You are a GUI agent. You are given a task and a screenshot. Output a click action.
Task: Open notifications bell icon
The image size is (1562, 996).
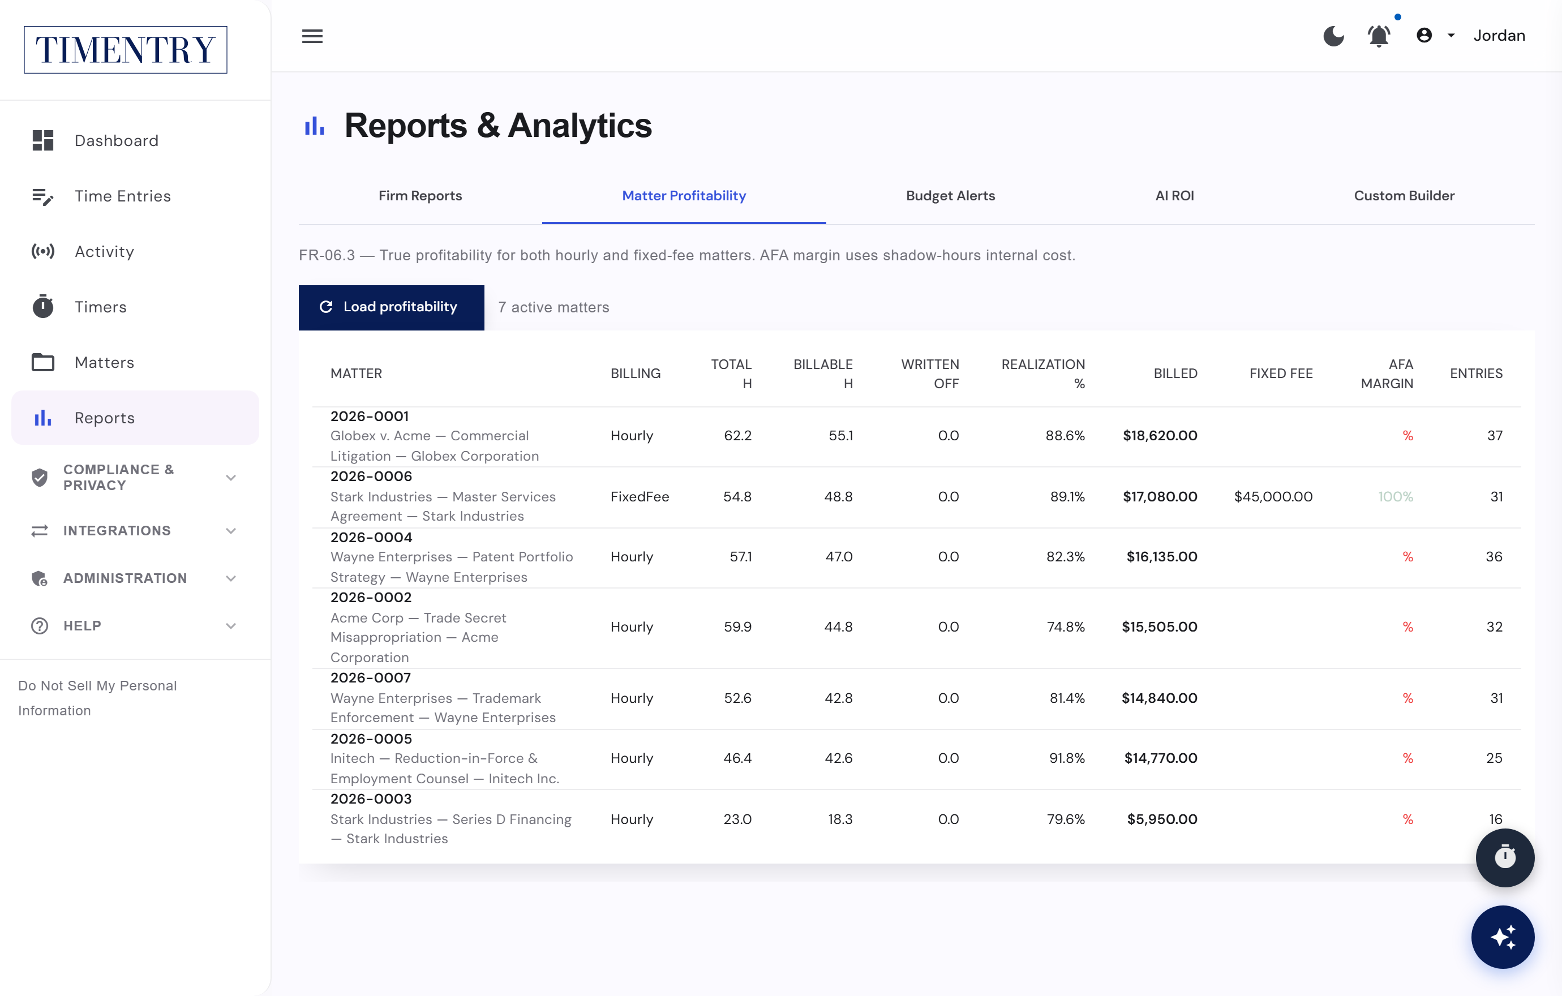pos(1379,36)
